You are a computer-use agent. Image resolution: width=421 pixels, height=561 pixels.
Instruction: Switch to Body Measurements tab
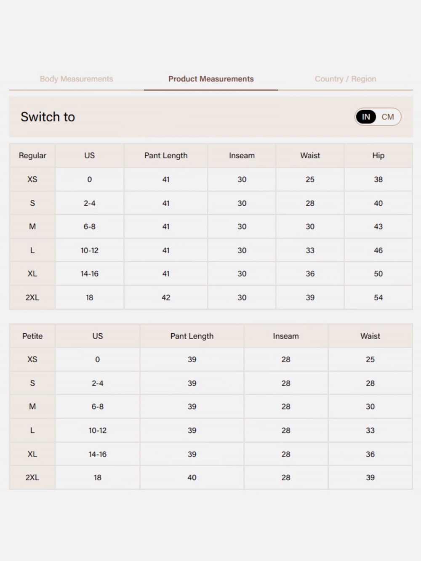click(x=76, y=79)
